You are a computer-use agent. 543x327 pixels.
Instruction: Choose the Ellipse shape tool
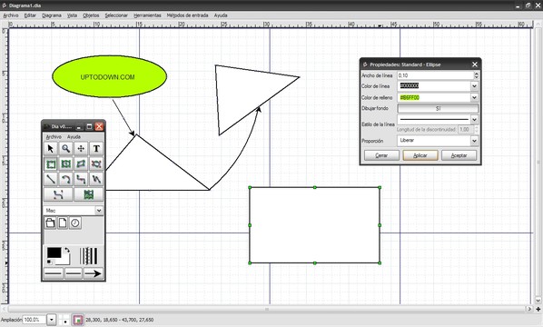(65, 164)
